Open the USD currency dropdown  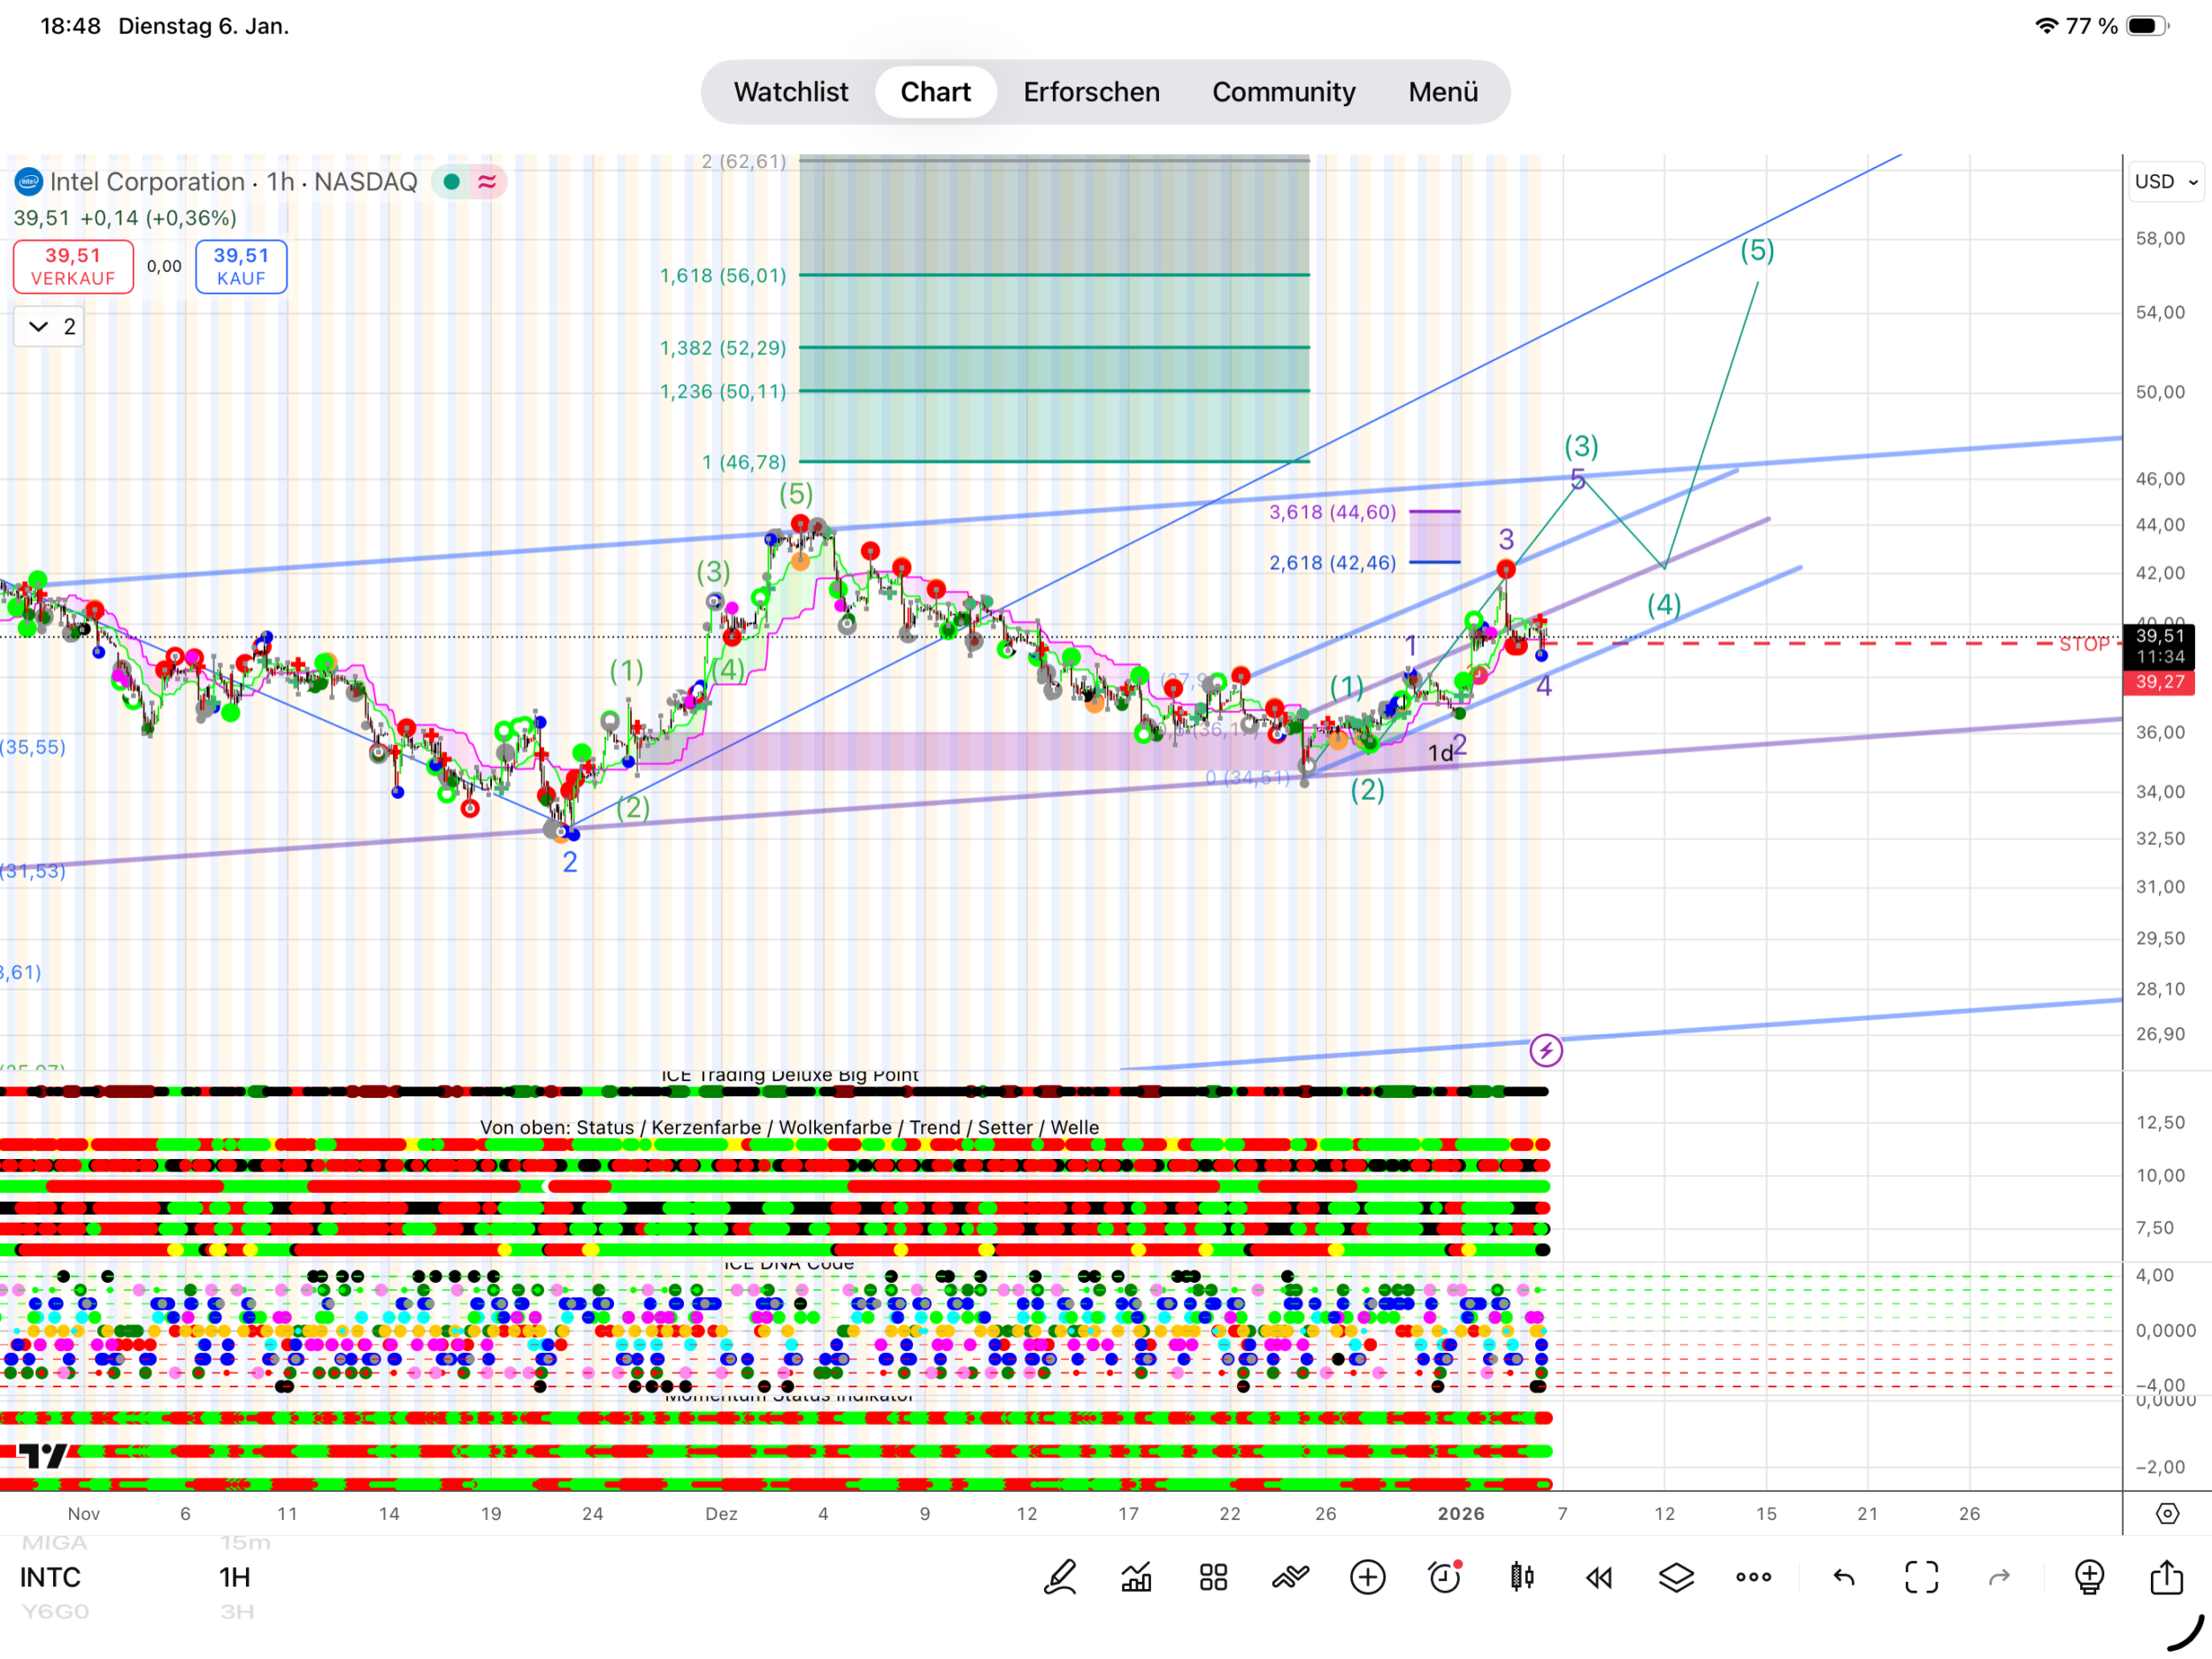(2166, 182)
